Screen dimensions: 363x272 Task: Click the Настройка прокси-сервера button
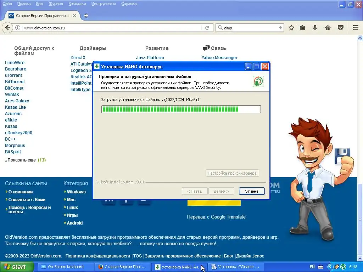[x=232, y=173]
